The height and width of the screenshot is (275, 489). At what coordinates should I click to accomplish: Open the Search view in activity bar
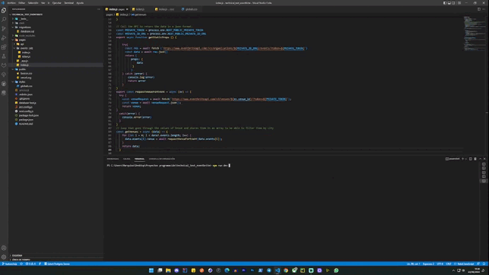coord(4,19)
